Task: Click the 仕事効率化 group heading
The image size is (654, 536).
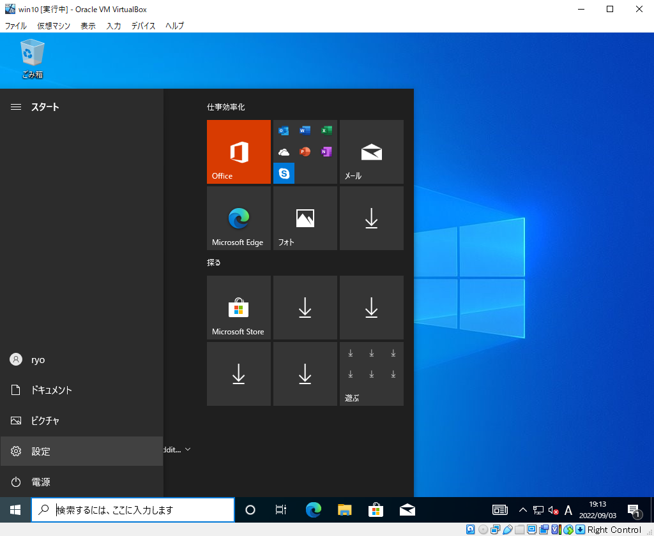Action: point(225,107)
